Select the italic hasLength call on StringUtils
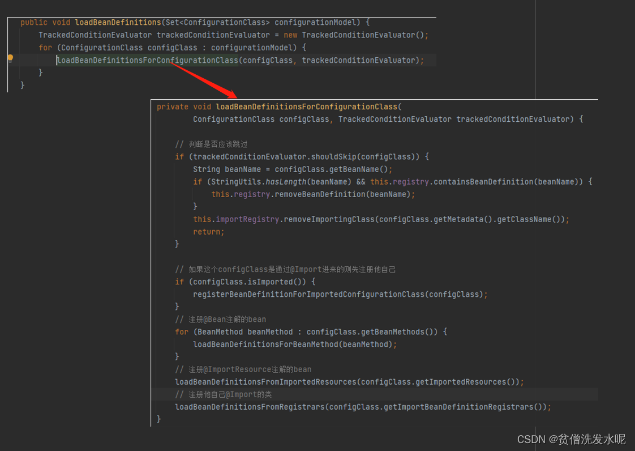Viewport: 635px width, 451px height. coord(285,182)
